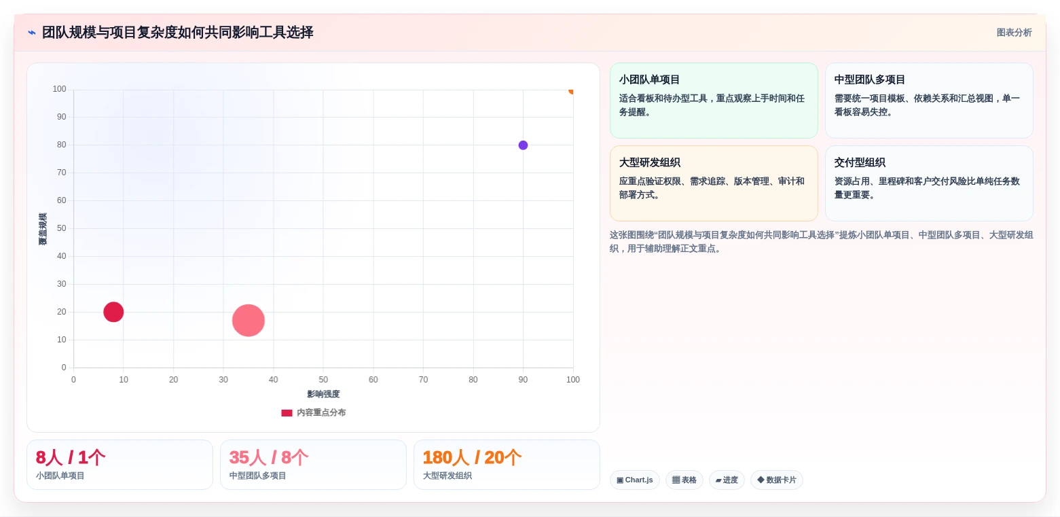This screenshot has height=517, width=1060.
Task: Open the 大型研发组织 orange card
Action: tap(714, 183)
